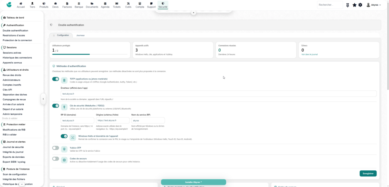Click the Nom du service (RP) field
389x187 pixels.
[x=148, y=120]
